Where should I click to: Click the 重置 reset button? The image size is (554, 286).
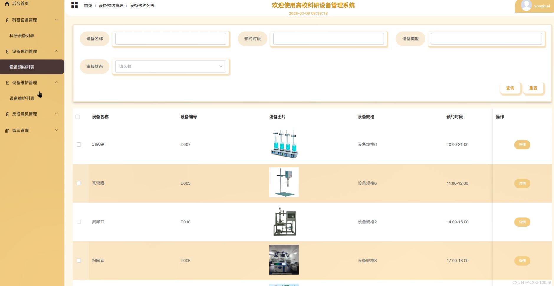pos(533,88)
